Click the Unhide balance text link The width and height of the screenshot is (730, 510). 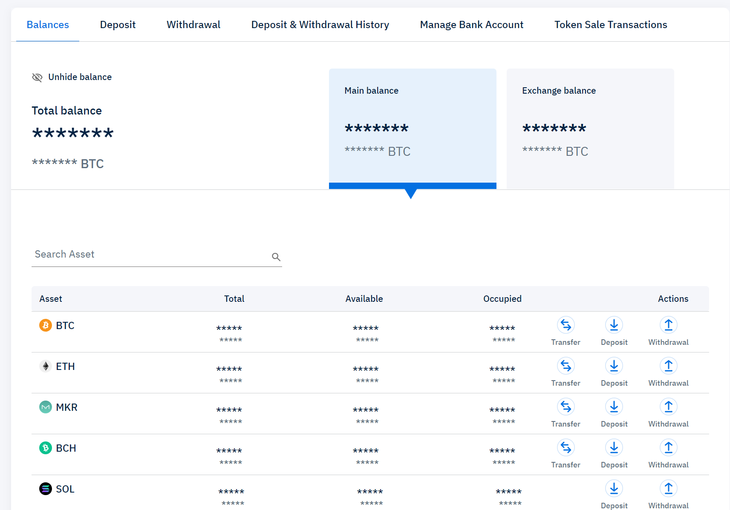pyautogui.click(x=80, y=77)
